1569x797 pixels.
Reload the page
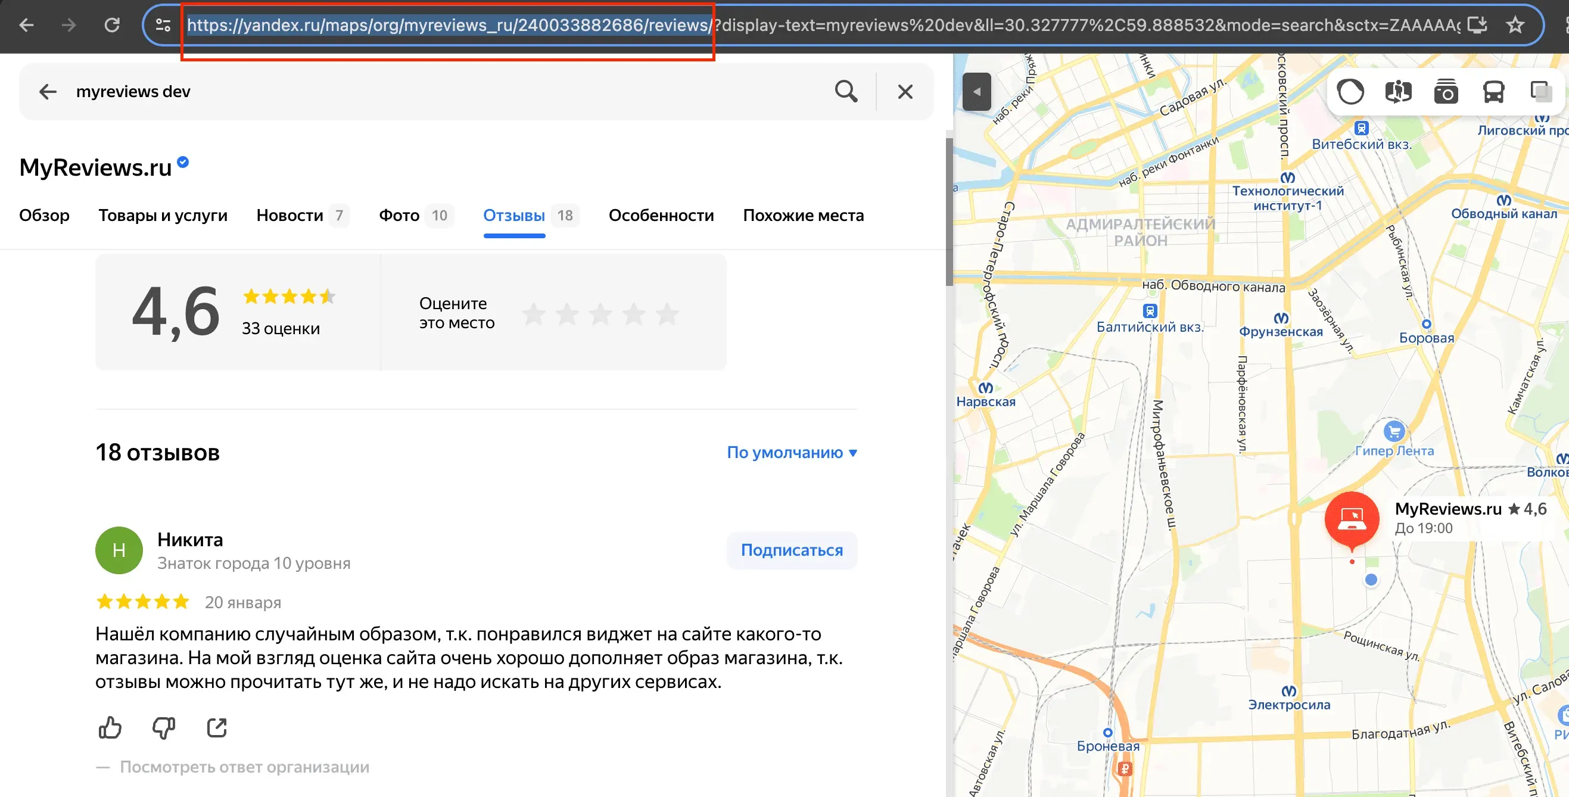coord(112,25)
